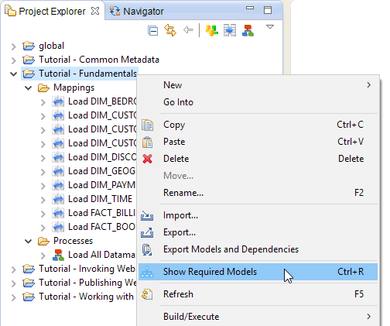Click the Collapse All toolbar icon

coord(153,31)
